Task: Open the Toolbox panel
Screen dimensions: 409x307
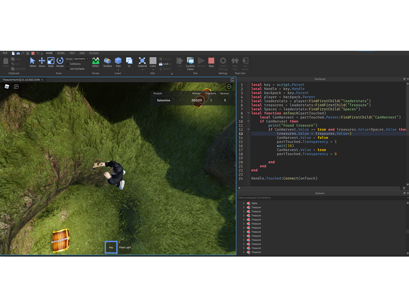Action: point(107,62)
